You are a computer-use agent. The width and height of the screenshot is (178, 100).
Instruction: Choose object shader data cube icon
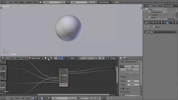(x=42, y=98)
